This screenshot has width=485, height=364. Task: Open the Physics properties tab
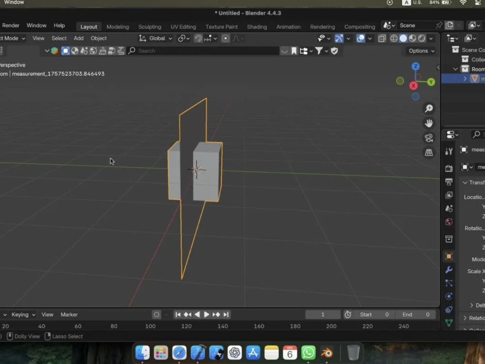pos(449,296)
